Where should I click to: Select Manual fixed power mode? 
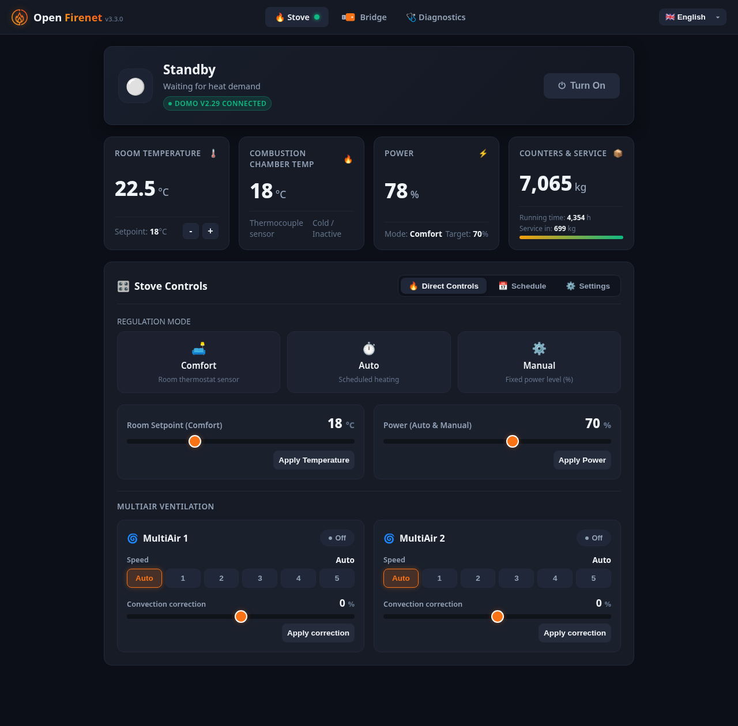point(539,362)
